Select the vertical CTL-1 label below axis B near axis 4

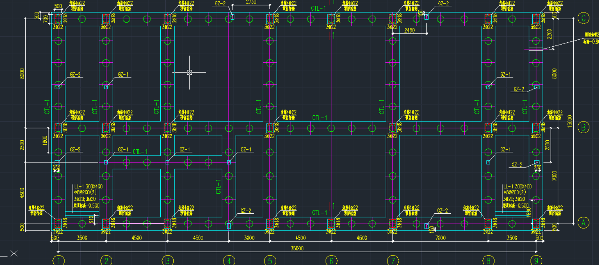click(218, 186)
